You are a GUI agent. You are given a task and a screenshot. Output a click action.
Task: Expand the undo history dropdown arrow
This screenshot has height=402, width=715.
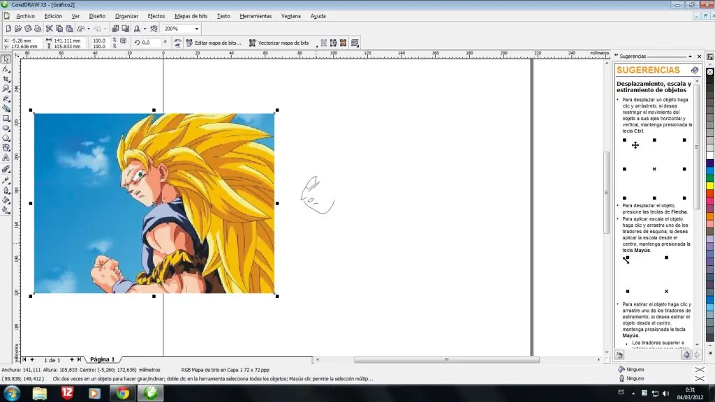(88, 29)
